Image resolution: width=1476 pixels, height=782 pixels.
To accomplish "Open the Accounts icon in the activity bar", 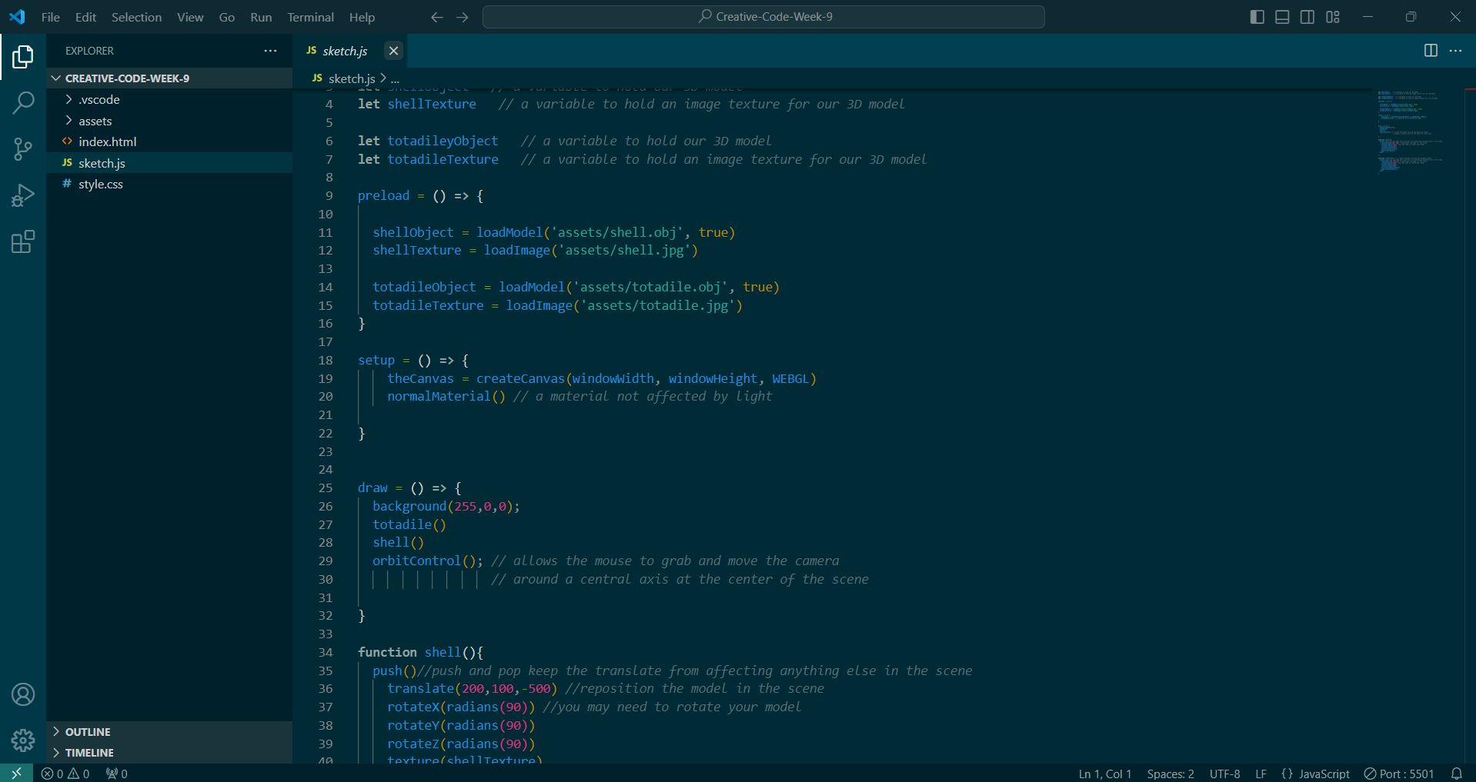I will 23,694.
